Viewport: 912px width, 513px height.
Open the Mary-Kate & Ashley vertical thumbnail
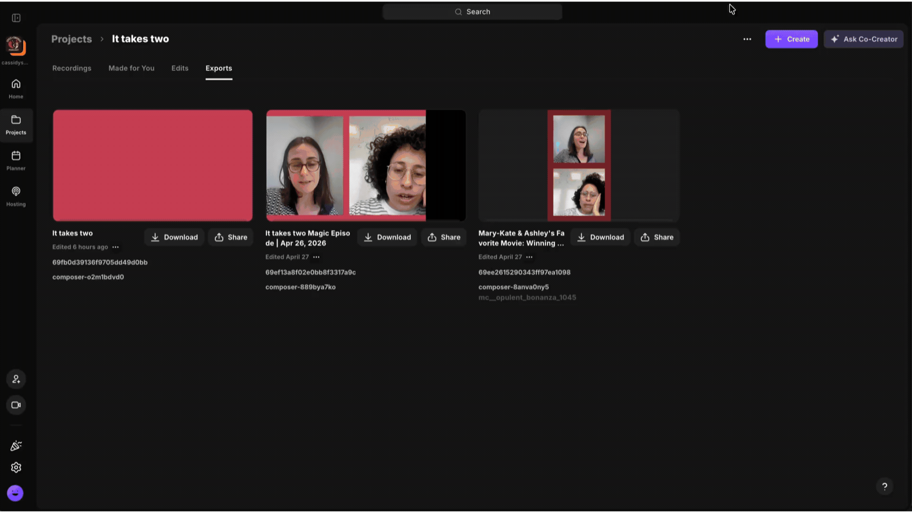coord(579,165)
